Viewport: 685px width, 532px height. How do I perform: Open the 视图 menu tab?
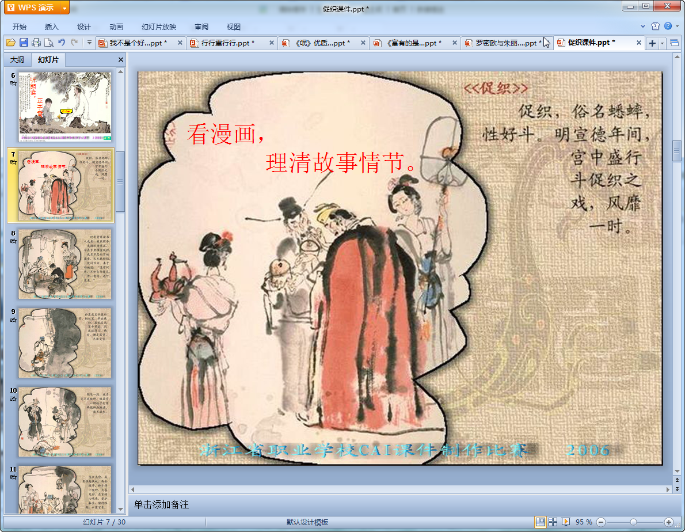234,26
